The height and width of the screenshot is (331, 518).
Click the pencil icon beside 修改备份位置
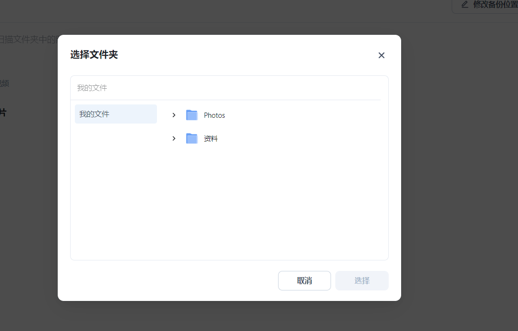[x=465, y=4]
